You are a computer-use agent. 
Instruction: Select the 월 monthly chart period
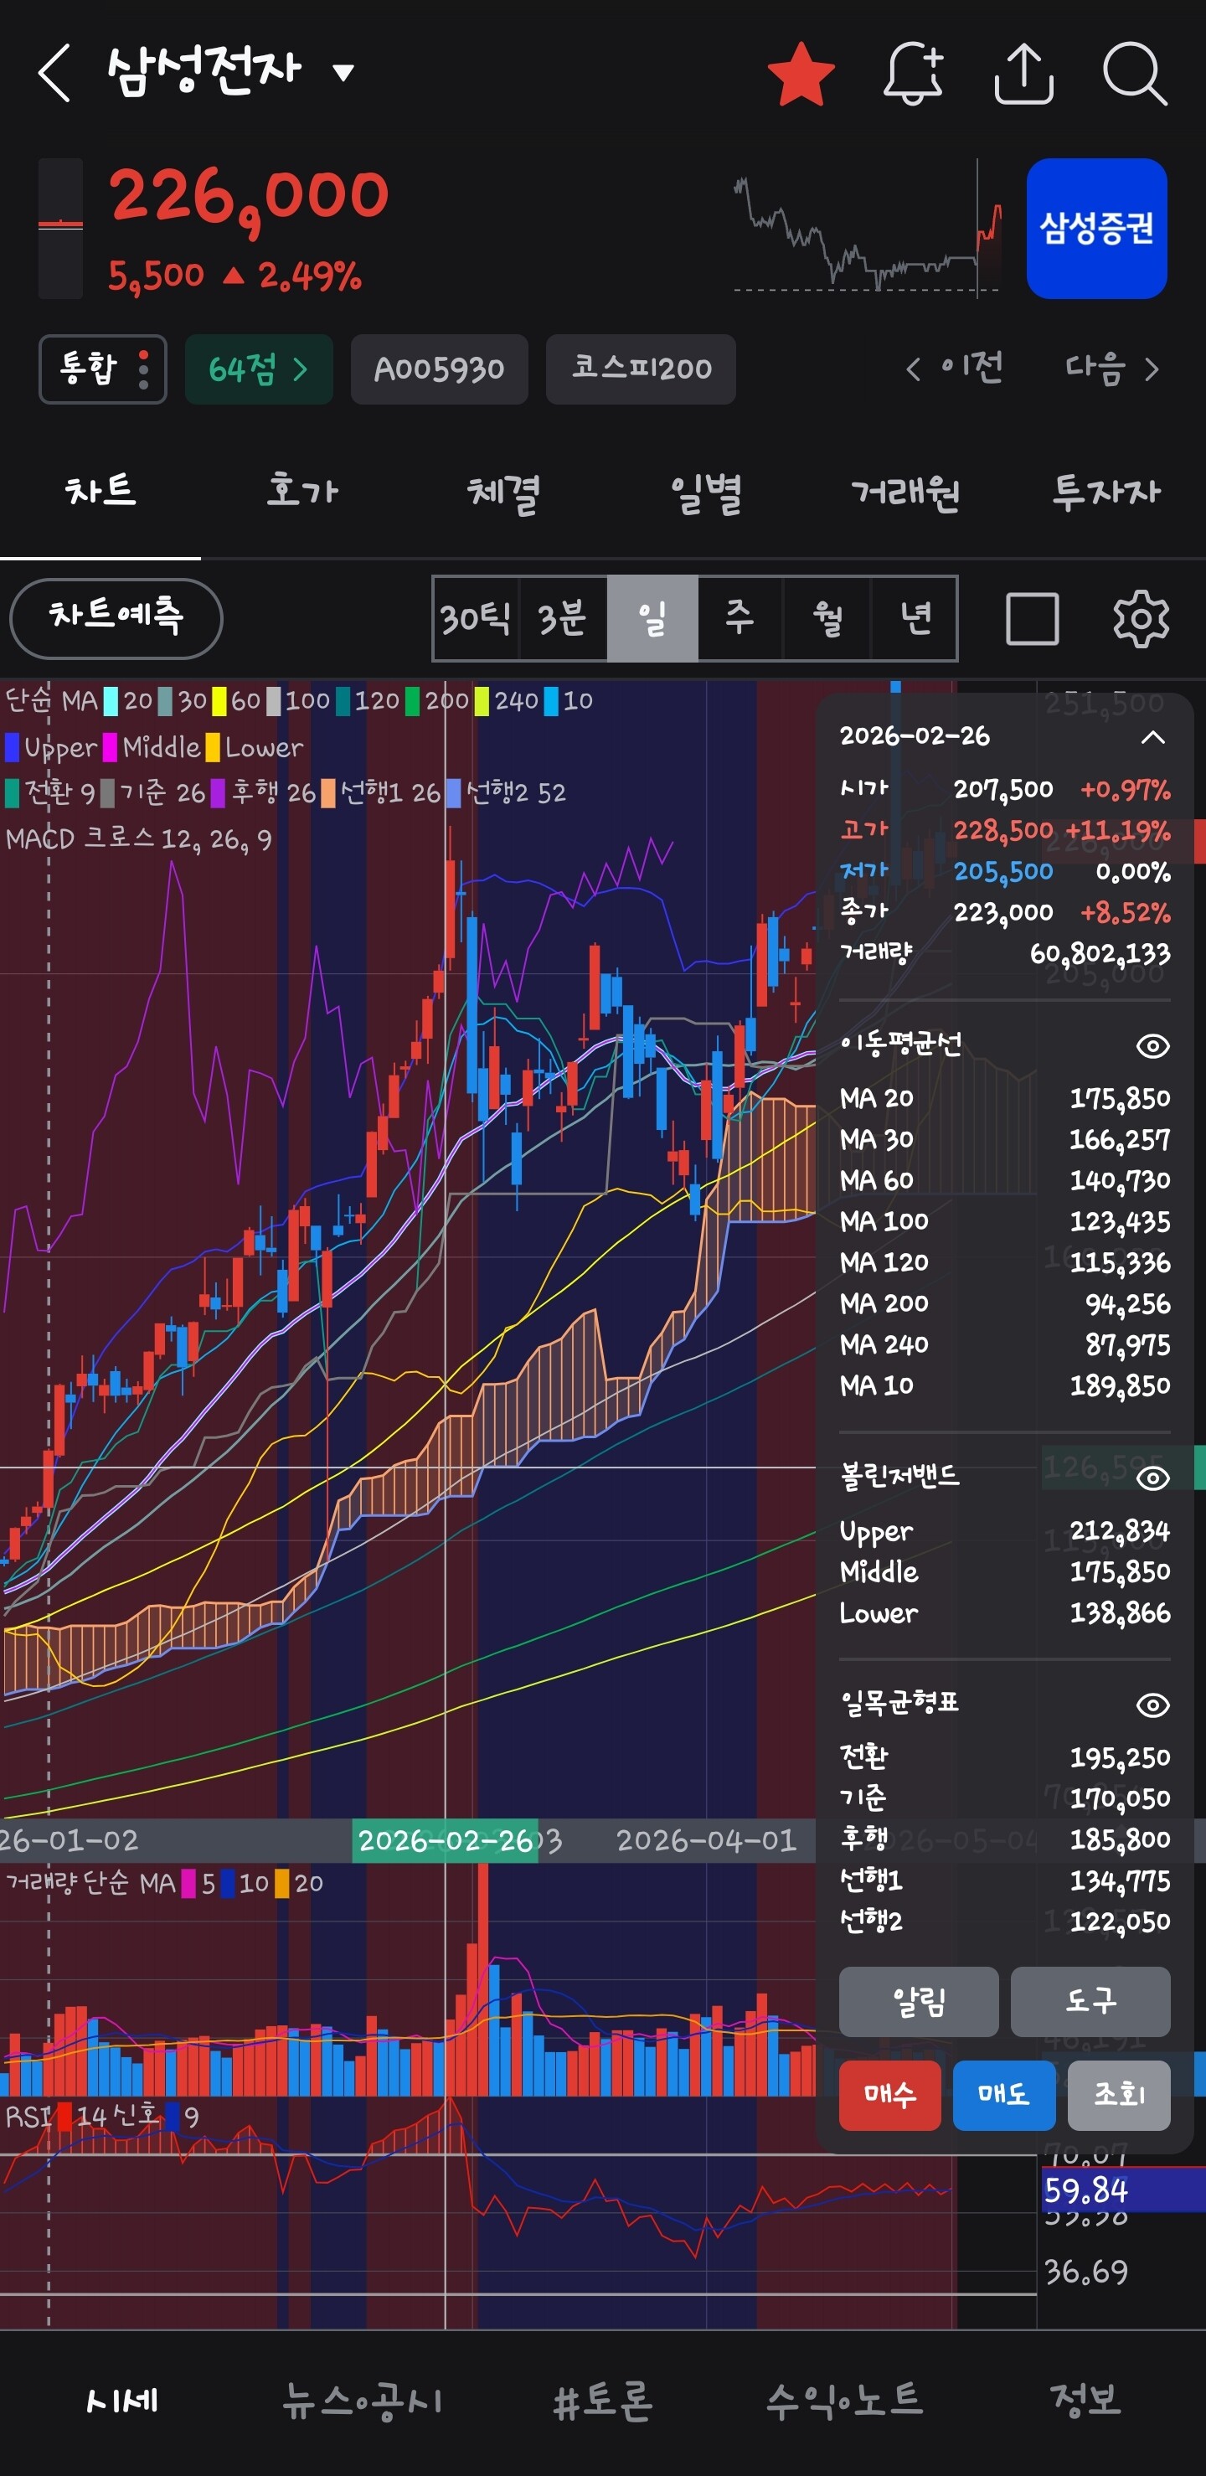[827, 618]
